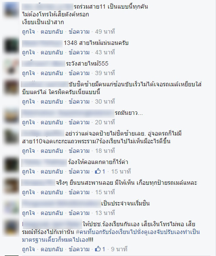This screenshot has height=256, width=216.
Task: Open the avatar beside the 1348 comment
Action: coord(11,46)
